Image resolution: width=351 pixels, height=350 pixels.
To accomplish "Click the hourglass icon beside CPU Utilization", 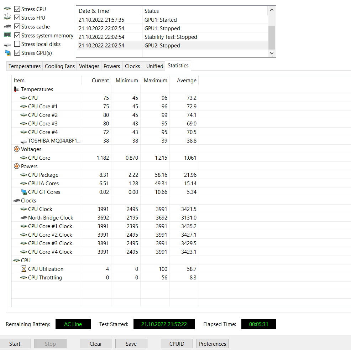I will pos(23,269).
